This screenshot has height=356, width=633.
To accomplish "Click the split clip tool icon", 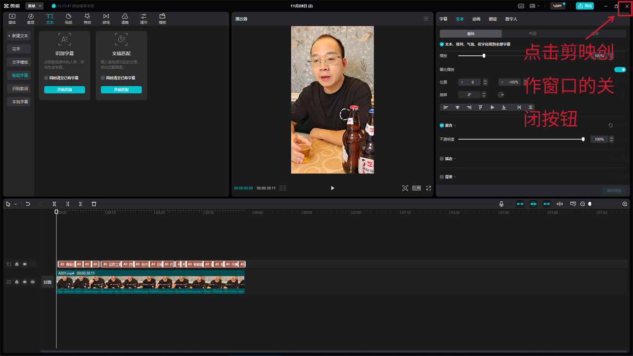I will point(54,204).
